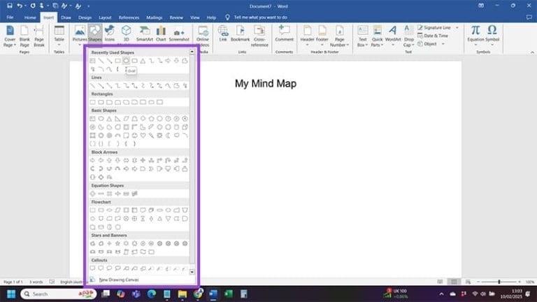
Task: Open the Table dropdown
Action: (59, 35)
